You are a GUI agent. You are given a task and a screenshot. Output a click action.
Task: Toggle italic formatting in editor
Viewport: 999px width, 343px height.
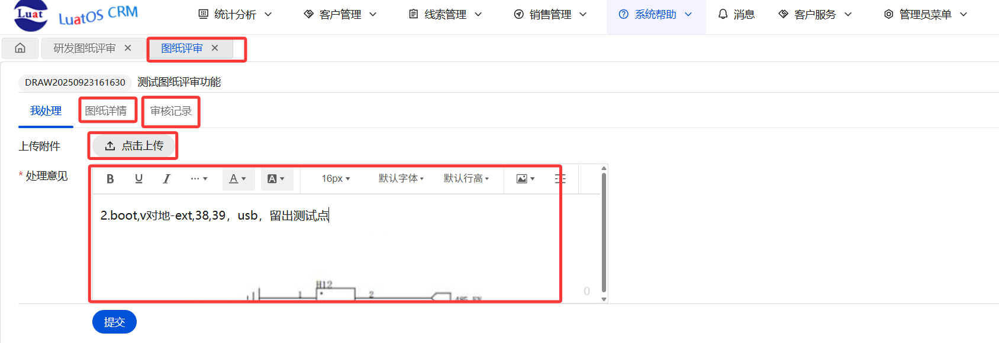(167, 179)
